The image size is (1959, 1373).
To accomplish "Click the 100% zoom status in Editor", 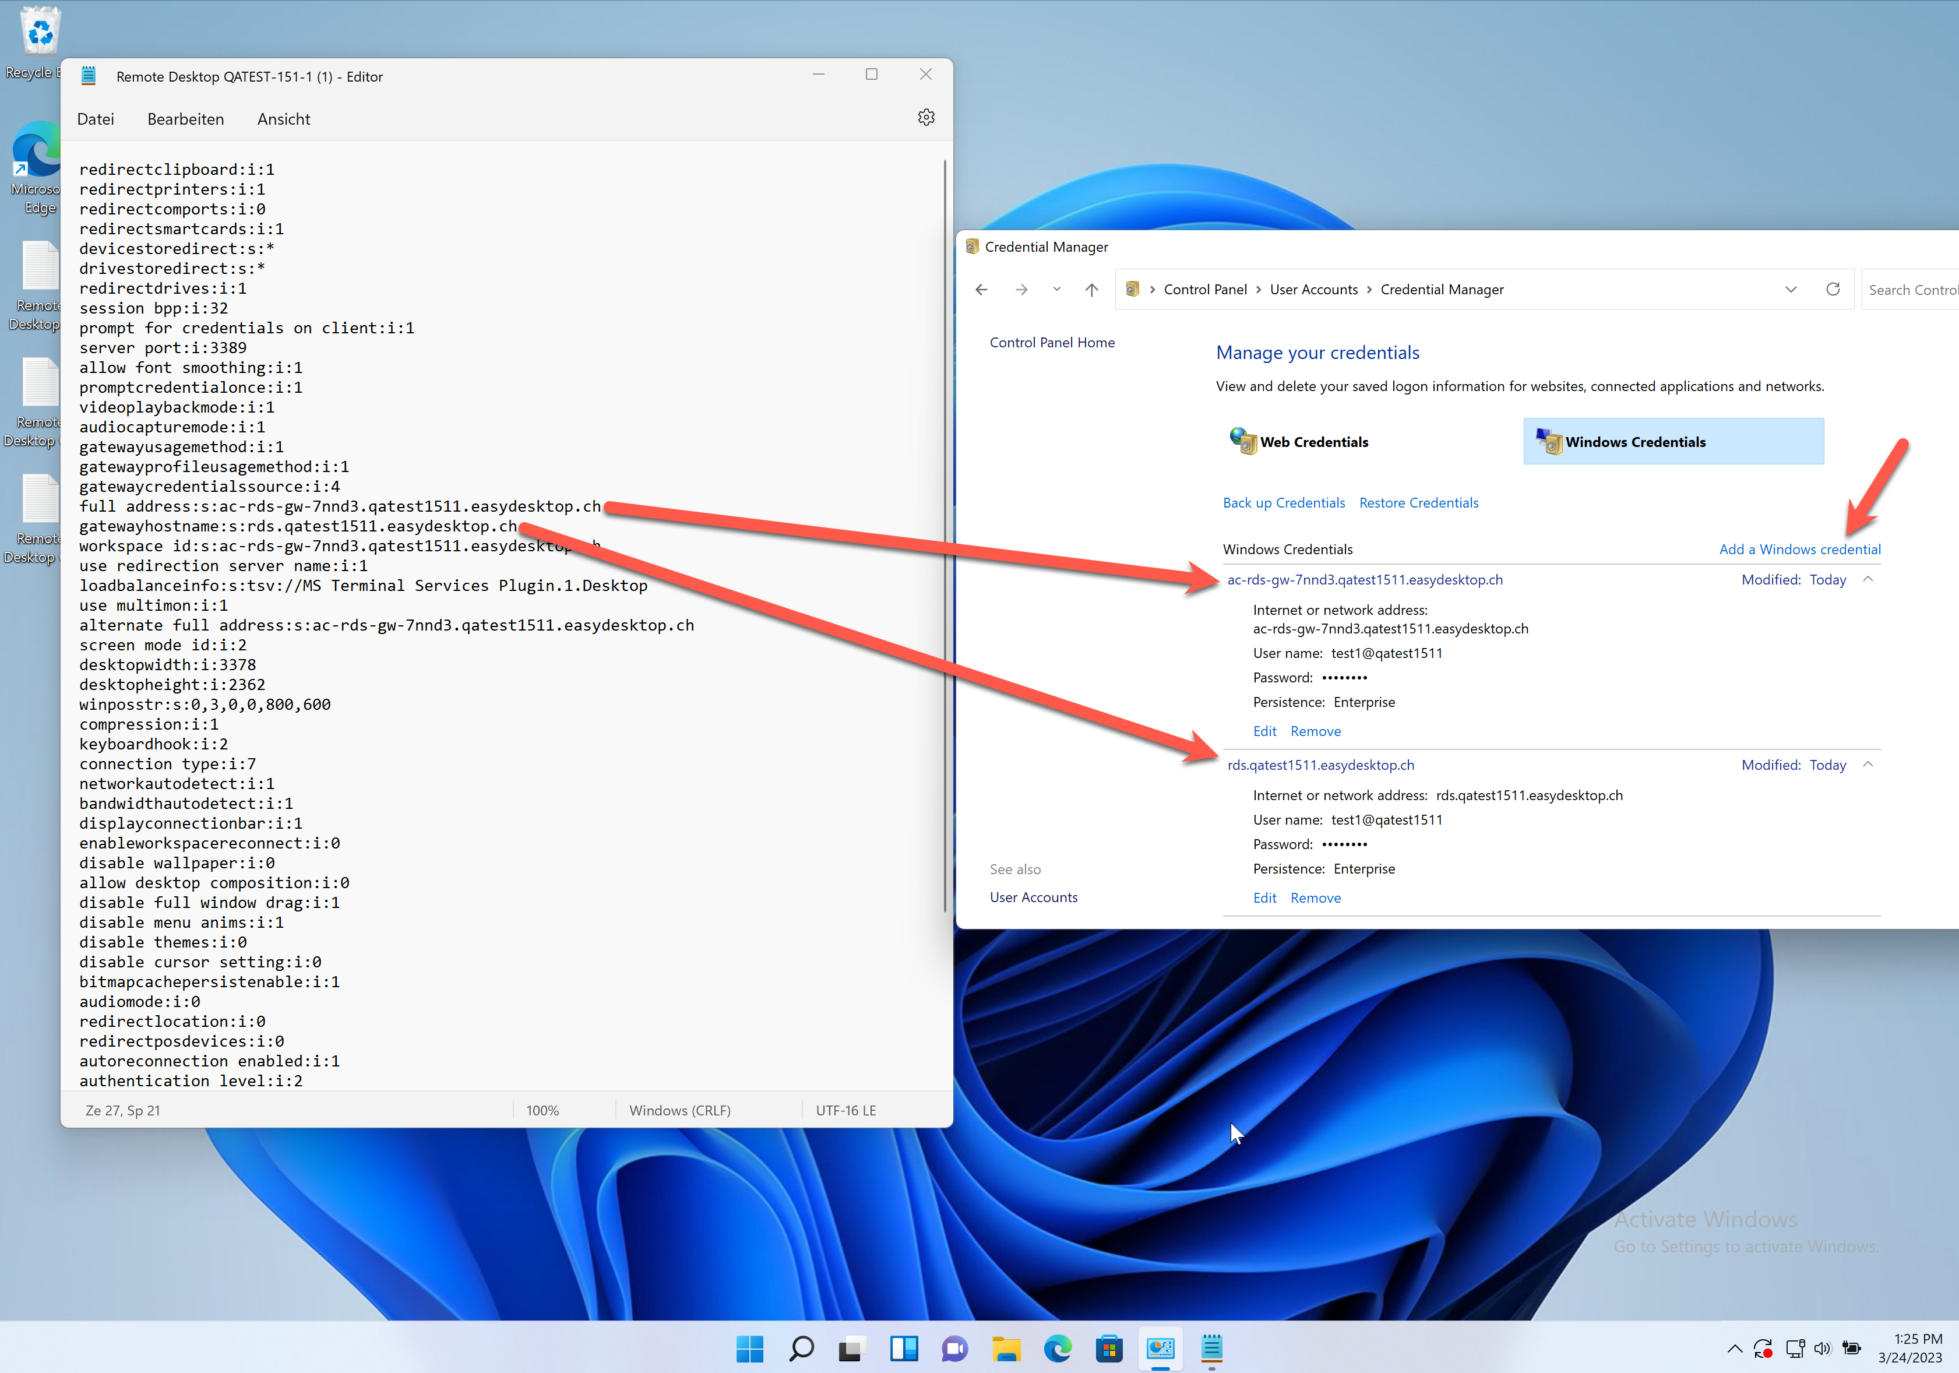I will (542, 1110).
